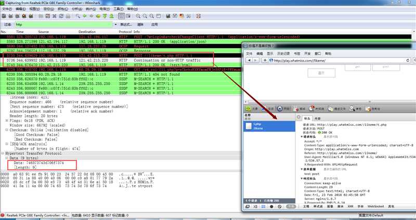Open the Console (控制台) panel in web inspector
This screenshot has width=416, height=220.
[373, 109]
